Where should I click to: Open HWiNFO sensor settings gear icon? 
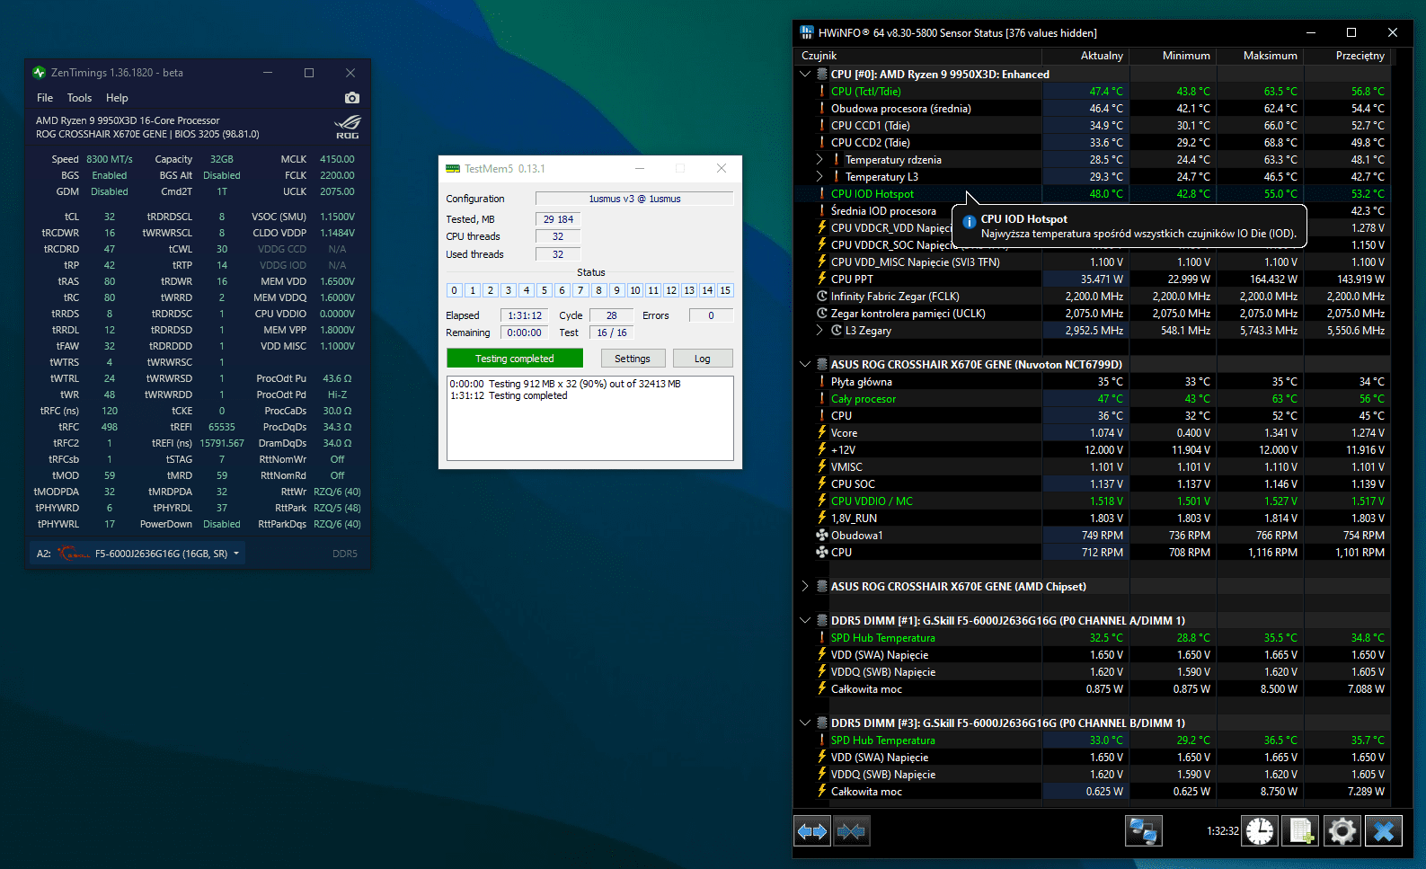tap(1342, 831)
